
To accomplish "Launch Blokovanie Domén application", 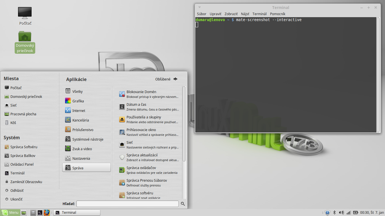I will click(149, 94).
